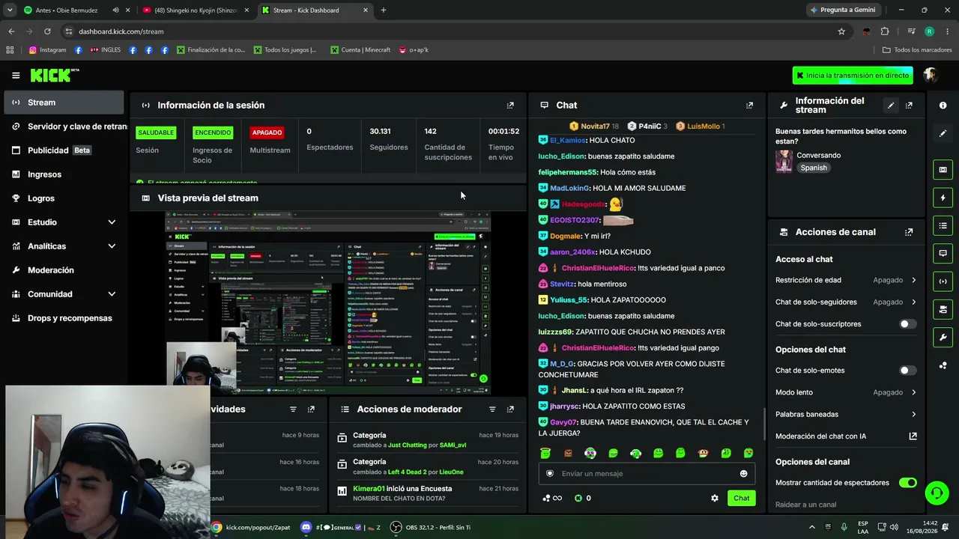Toggle the lightning bolt widget in the right sidebar

tap(943, 198)
